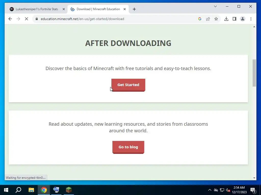
Task: Maximize the Chrome window
Action: point(239,6)
